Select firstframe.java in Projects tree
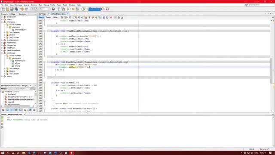 (20, 61)
